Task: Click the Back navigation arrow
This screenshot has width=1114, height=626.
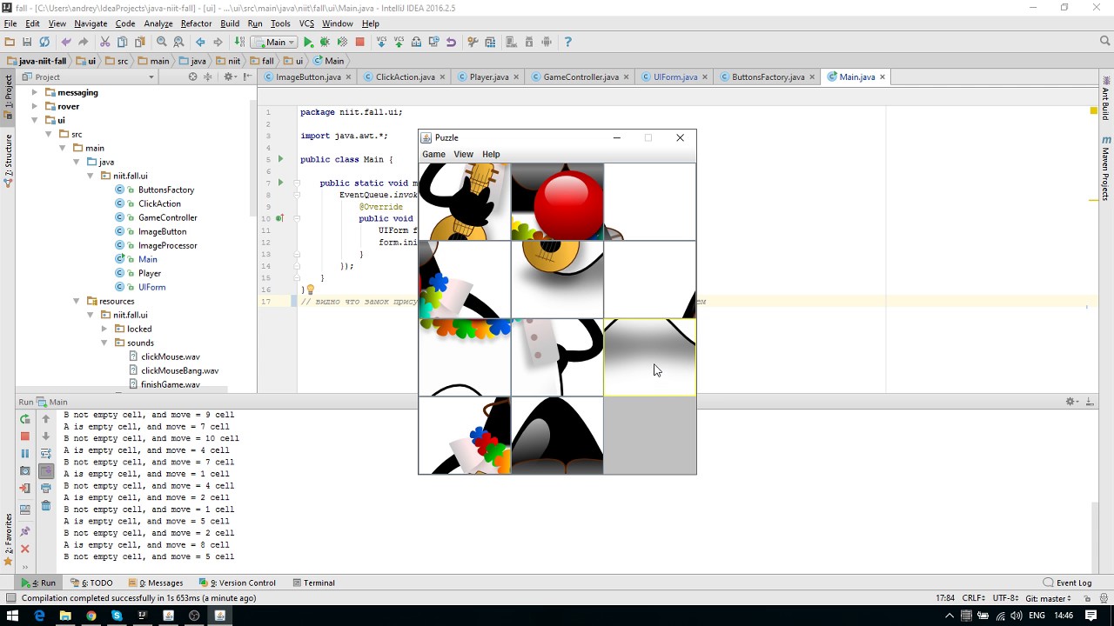Action: [201, 42]
